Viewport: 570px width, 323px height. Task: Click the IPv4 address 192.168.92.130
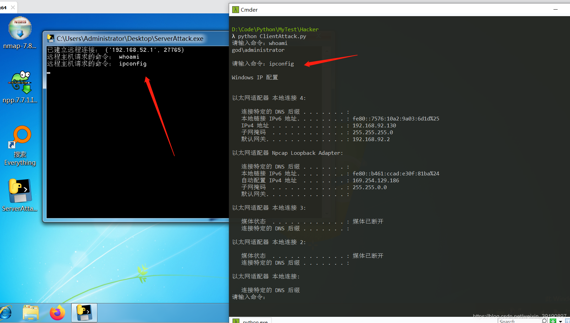tap(374, 126)
